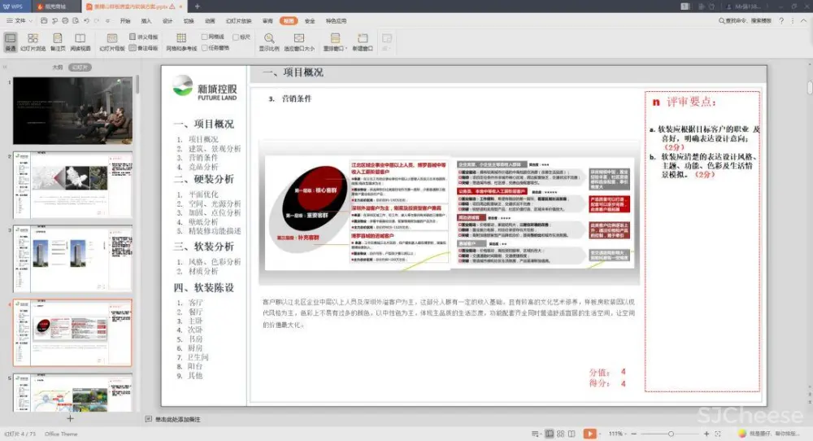Click 适应窗口大小 fit to window
This screenshot has height=441, width=813.
coord(299,41)
